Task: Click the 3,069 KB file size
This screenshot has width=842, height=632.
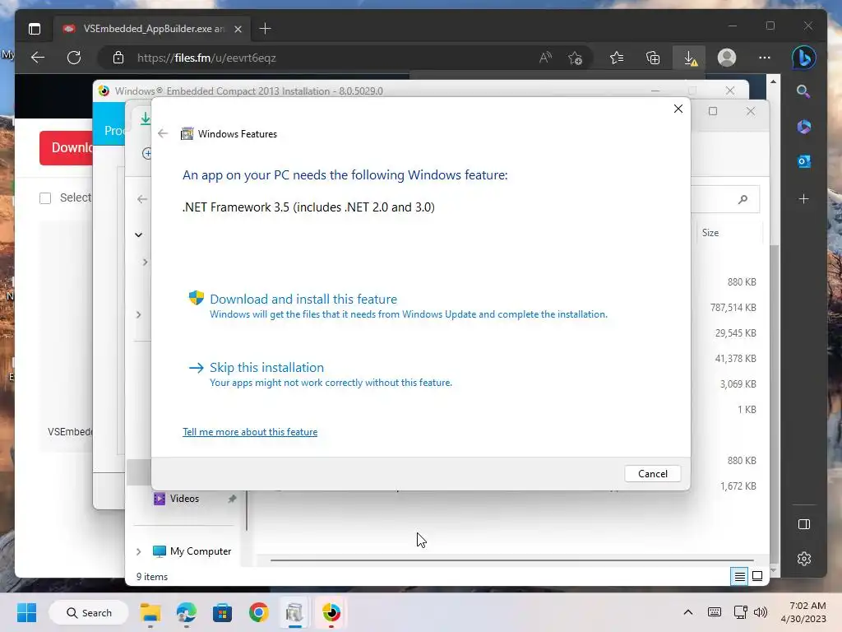Action: pyautogui.click(x=738, y=384)
